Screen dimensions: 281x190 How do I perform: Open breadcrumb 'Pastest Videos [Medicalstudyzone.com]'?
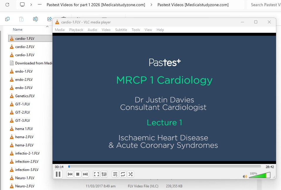[x=193, y=5]
